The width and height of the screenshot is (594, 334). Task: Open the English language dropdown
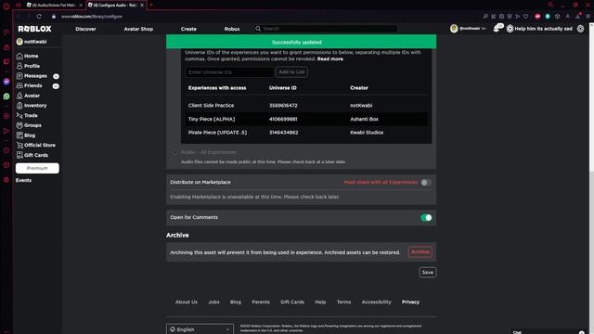(200, 329)
